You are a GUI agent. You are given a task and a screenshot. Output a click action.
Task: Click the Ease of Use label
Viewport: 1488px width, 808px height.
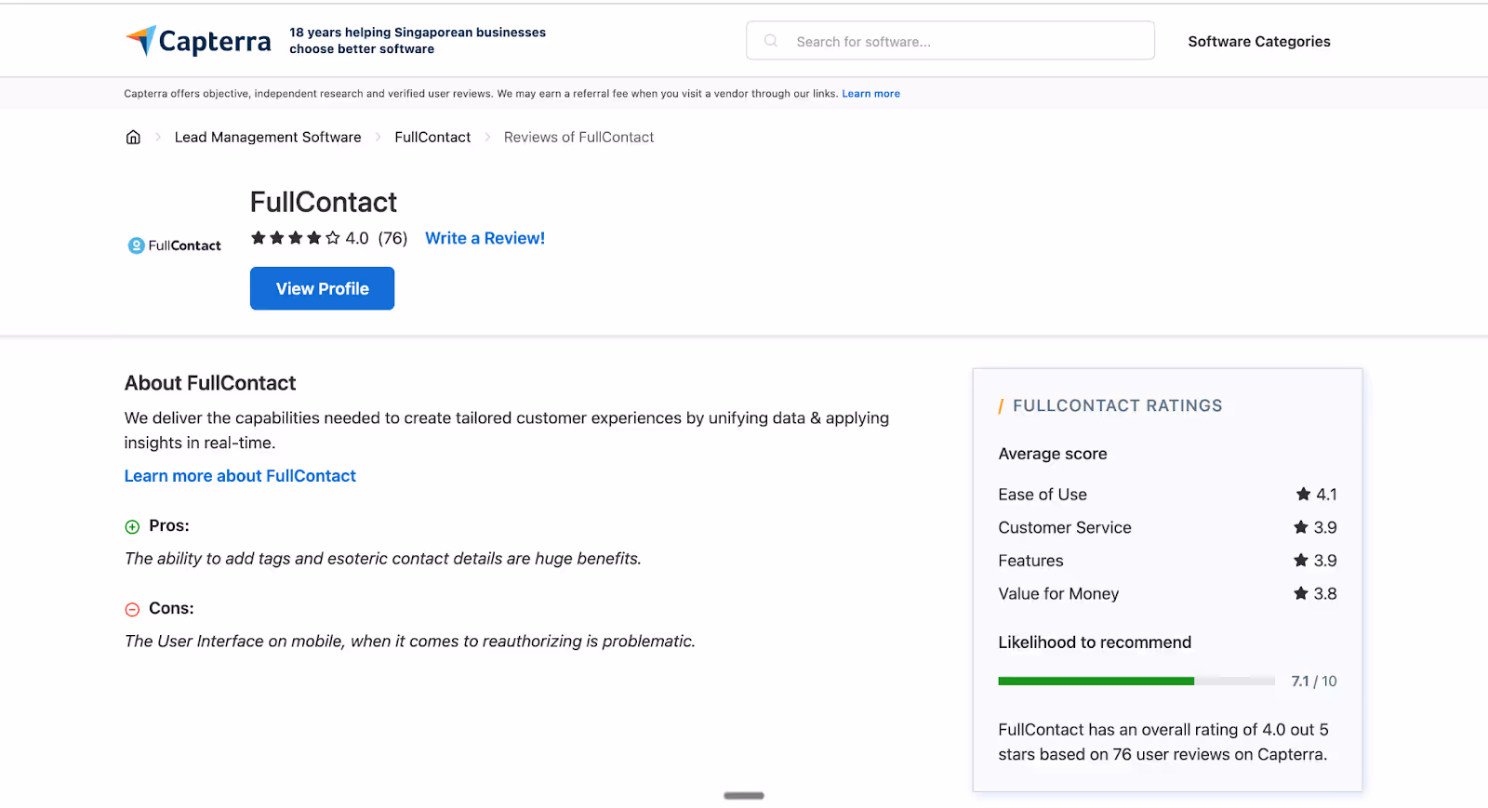[1043, 495]
